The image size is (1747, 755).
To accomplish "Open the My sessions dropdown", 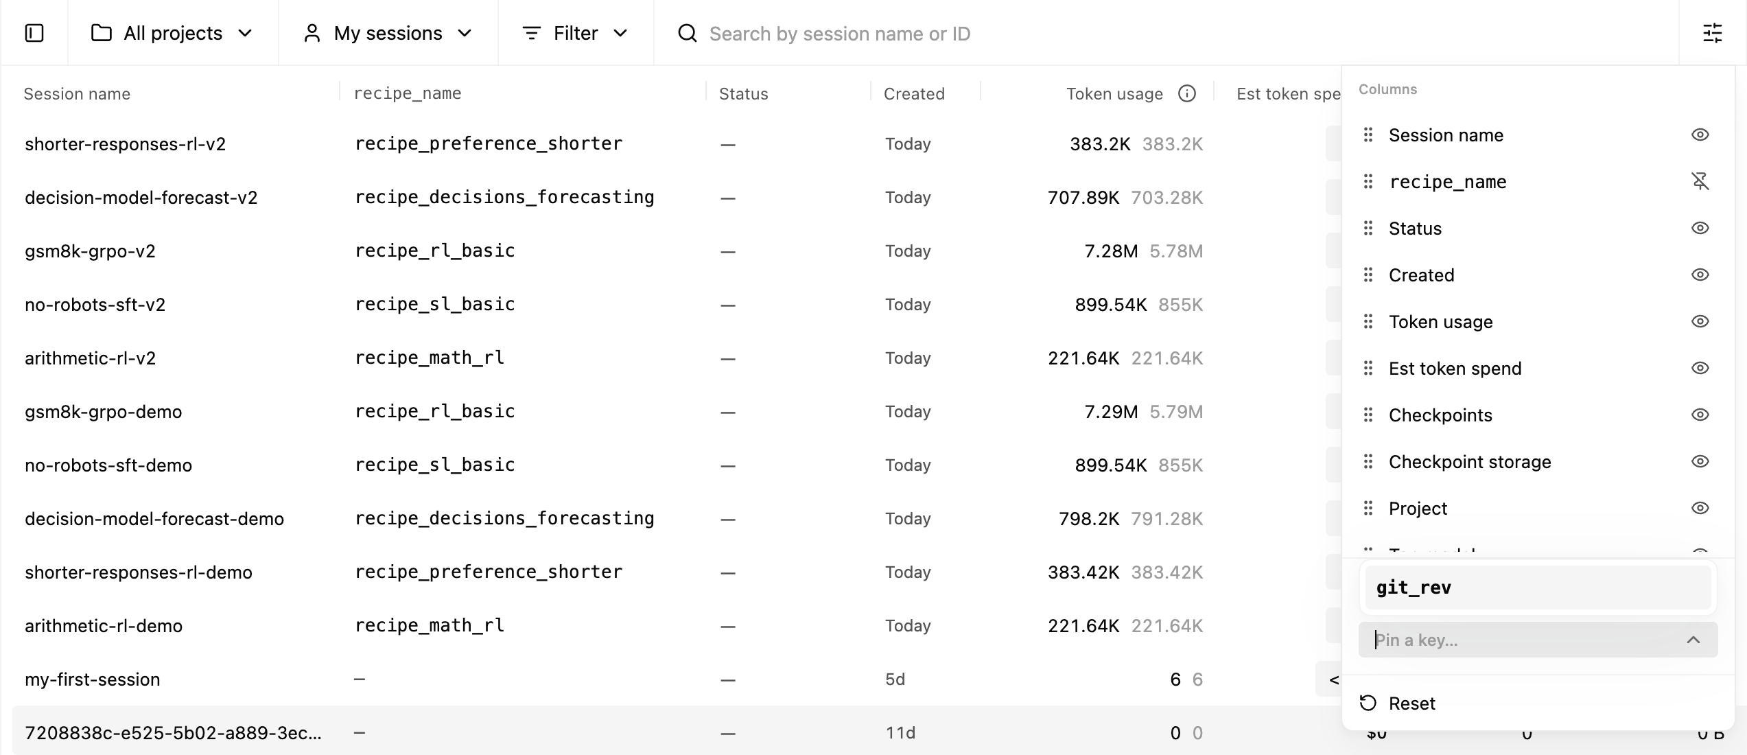I will pyautogui.click(x=388, y=33).
